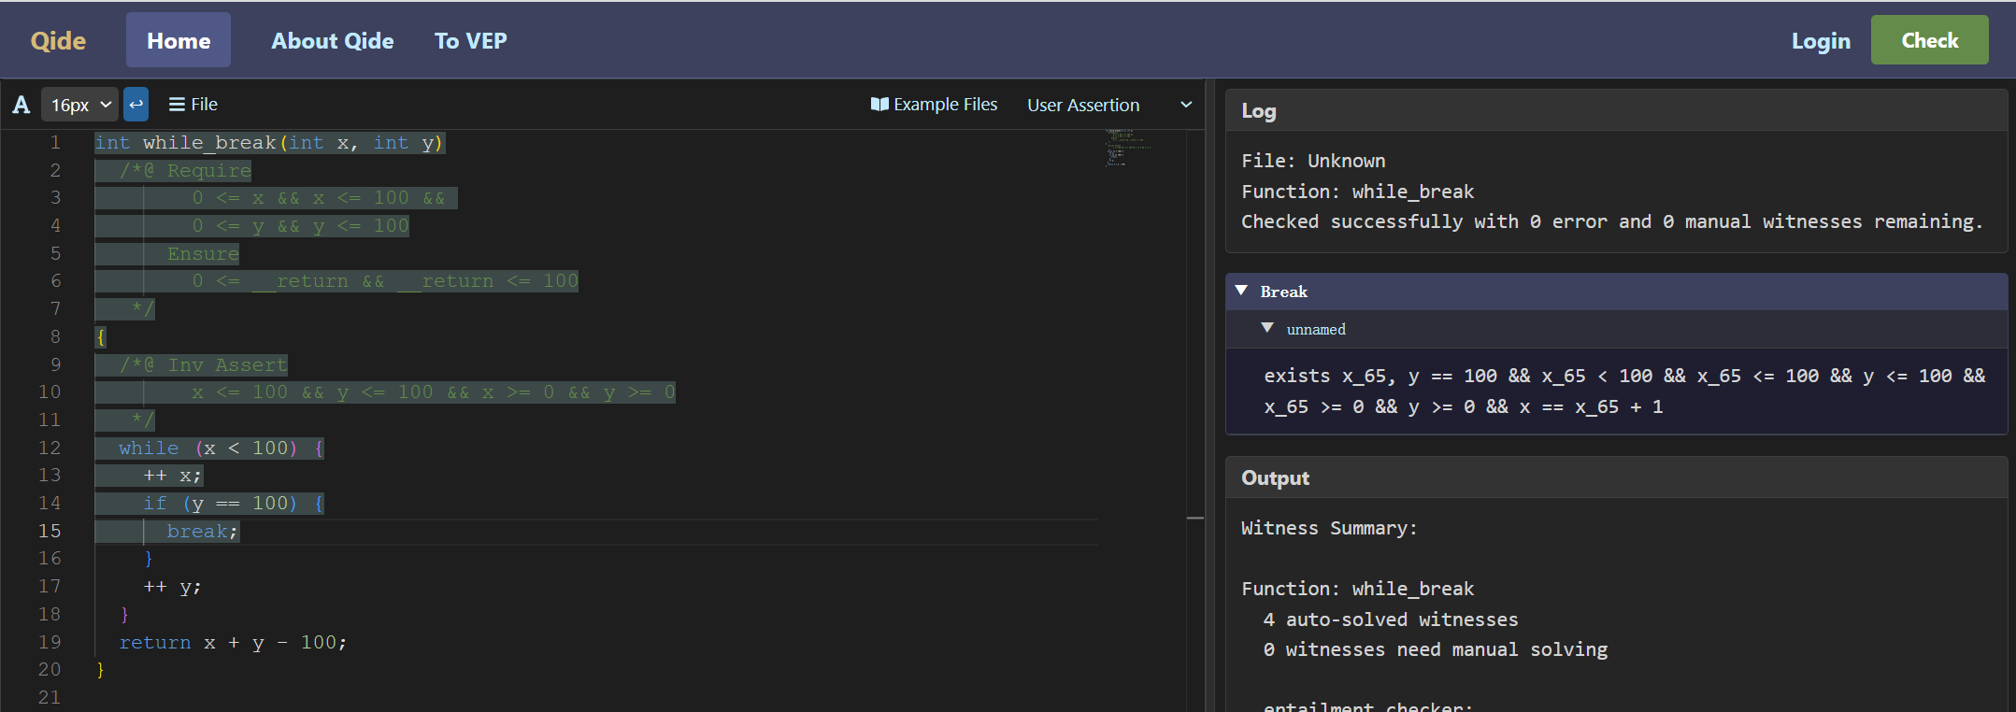Click the Break section title
The image size is (2016, 712).
(x=1283, y=292)
